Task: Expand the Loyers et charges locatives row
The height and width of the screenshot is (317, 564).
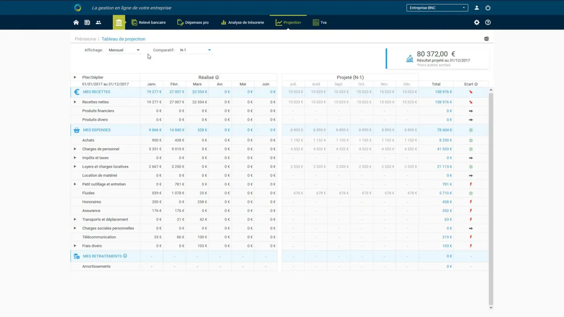Action: [75, 166]
